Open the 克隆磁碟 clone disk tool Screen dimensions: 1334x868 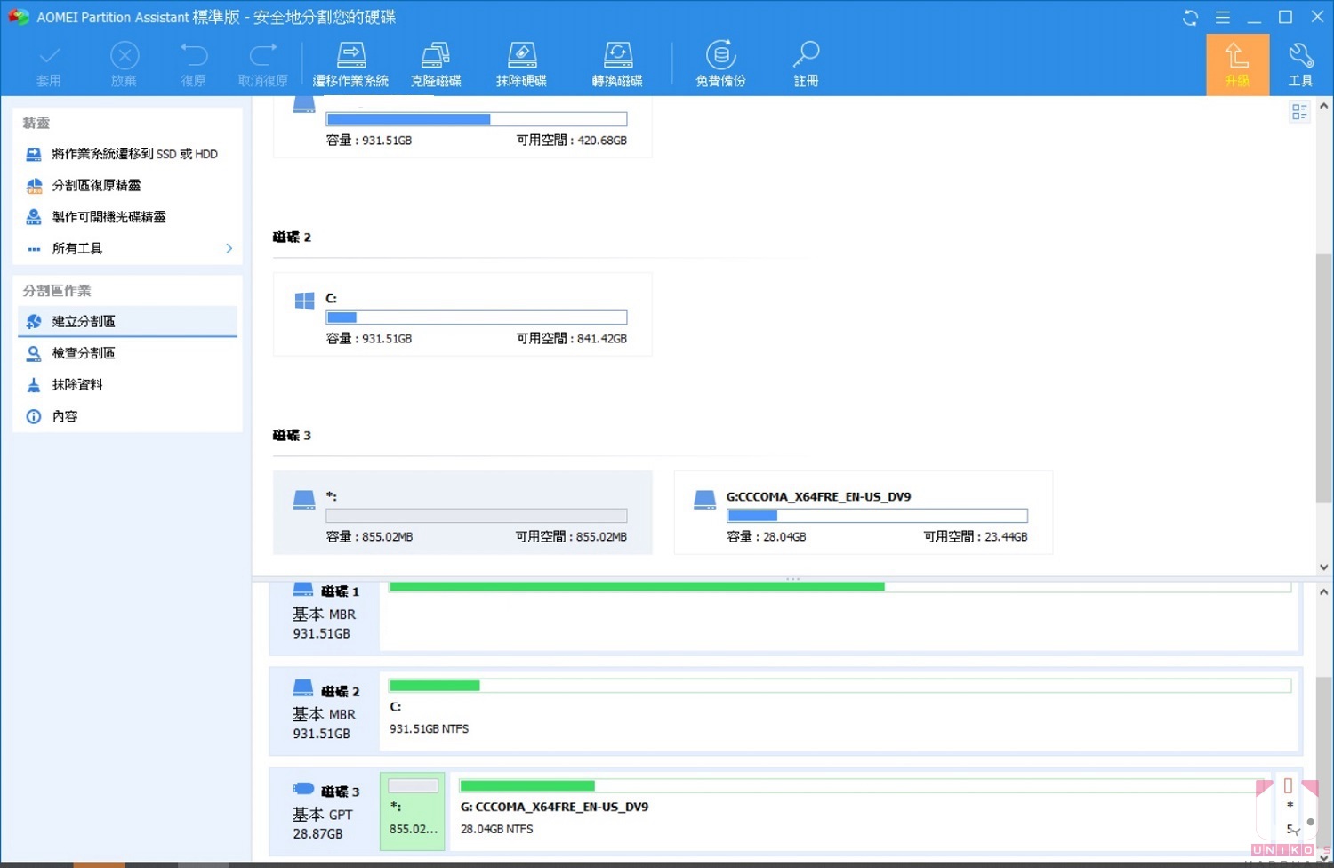click(x=436, y=64)
